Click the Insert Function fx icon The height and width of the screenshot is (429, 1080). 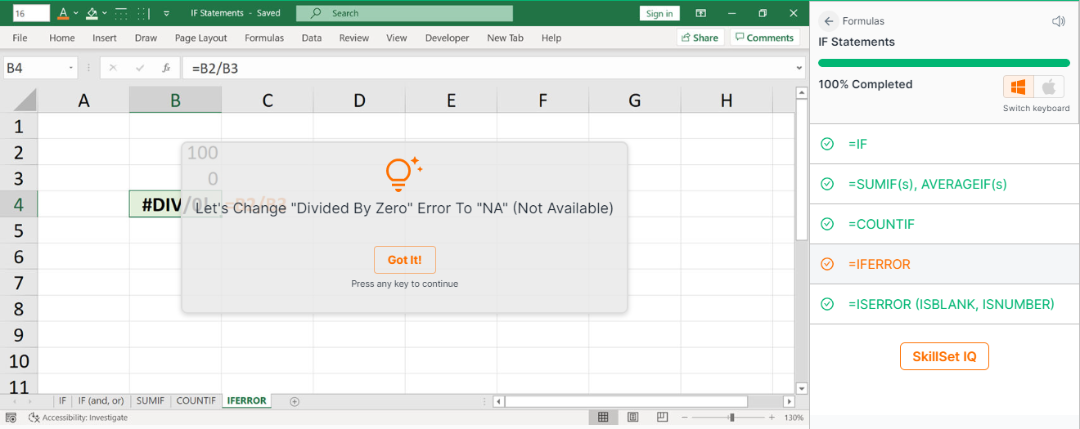[x=166, y=69]
